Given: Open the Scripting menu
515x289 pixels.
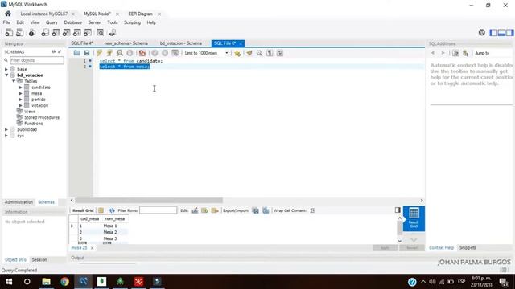Looking at the screenshot, I should tap(132, 22).
